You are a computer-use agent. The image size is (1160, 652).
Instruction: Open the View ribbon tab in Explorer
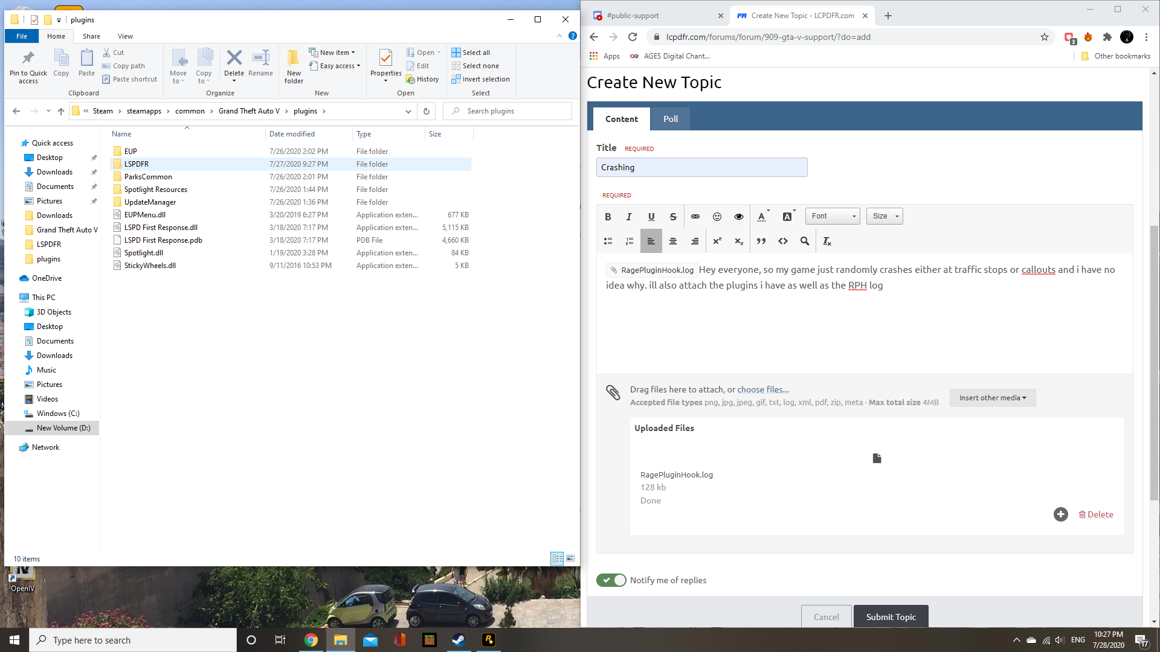(125, 36)
